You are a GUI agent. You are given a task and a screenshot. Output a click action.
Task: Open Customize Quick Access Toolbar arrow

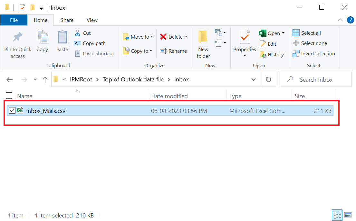[x=41, y=8]
